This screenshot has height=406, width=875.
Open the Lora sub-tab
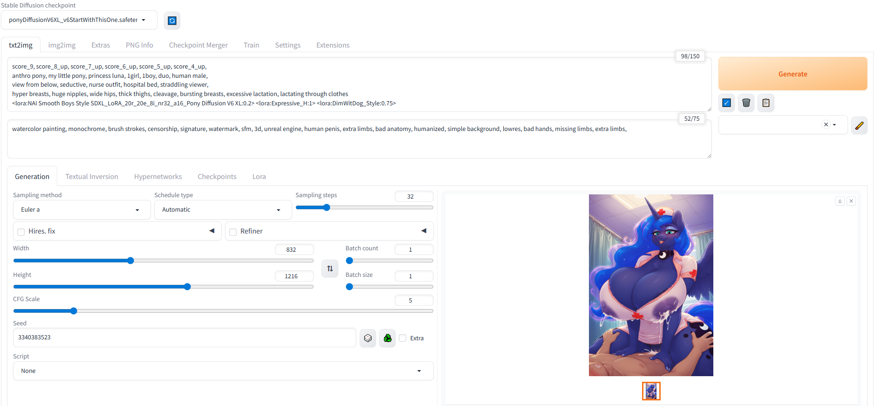pos(259,177)
